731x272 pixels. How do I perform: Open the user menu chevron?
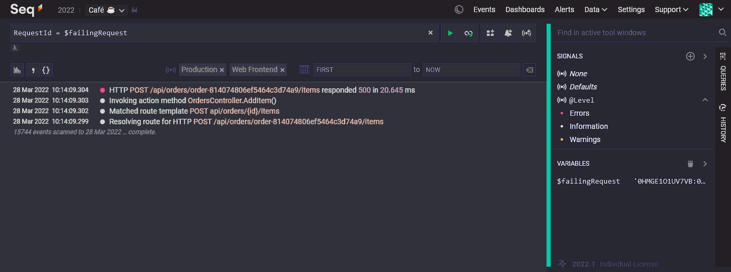click(721, 9)
